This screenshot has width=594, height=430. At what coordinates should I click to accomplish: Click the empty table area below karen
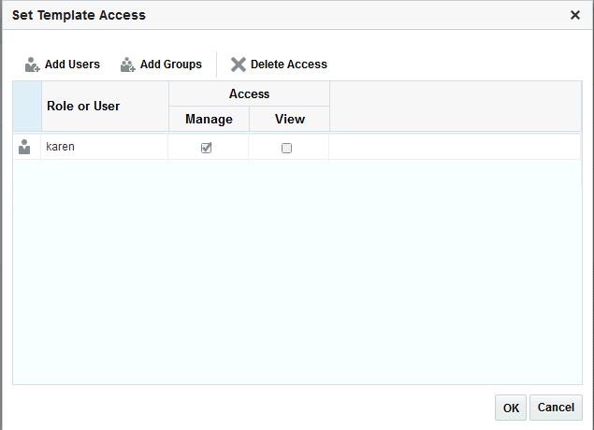(297, 271)
